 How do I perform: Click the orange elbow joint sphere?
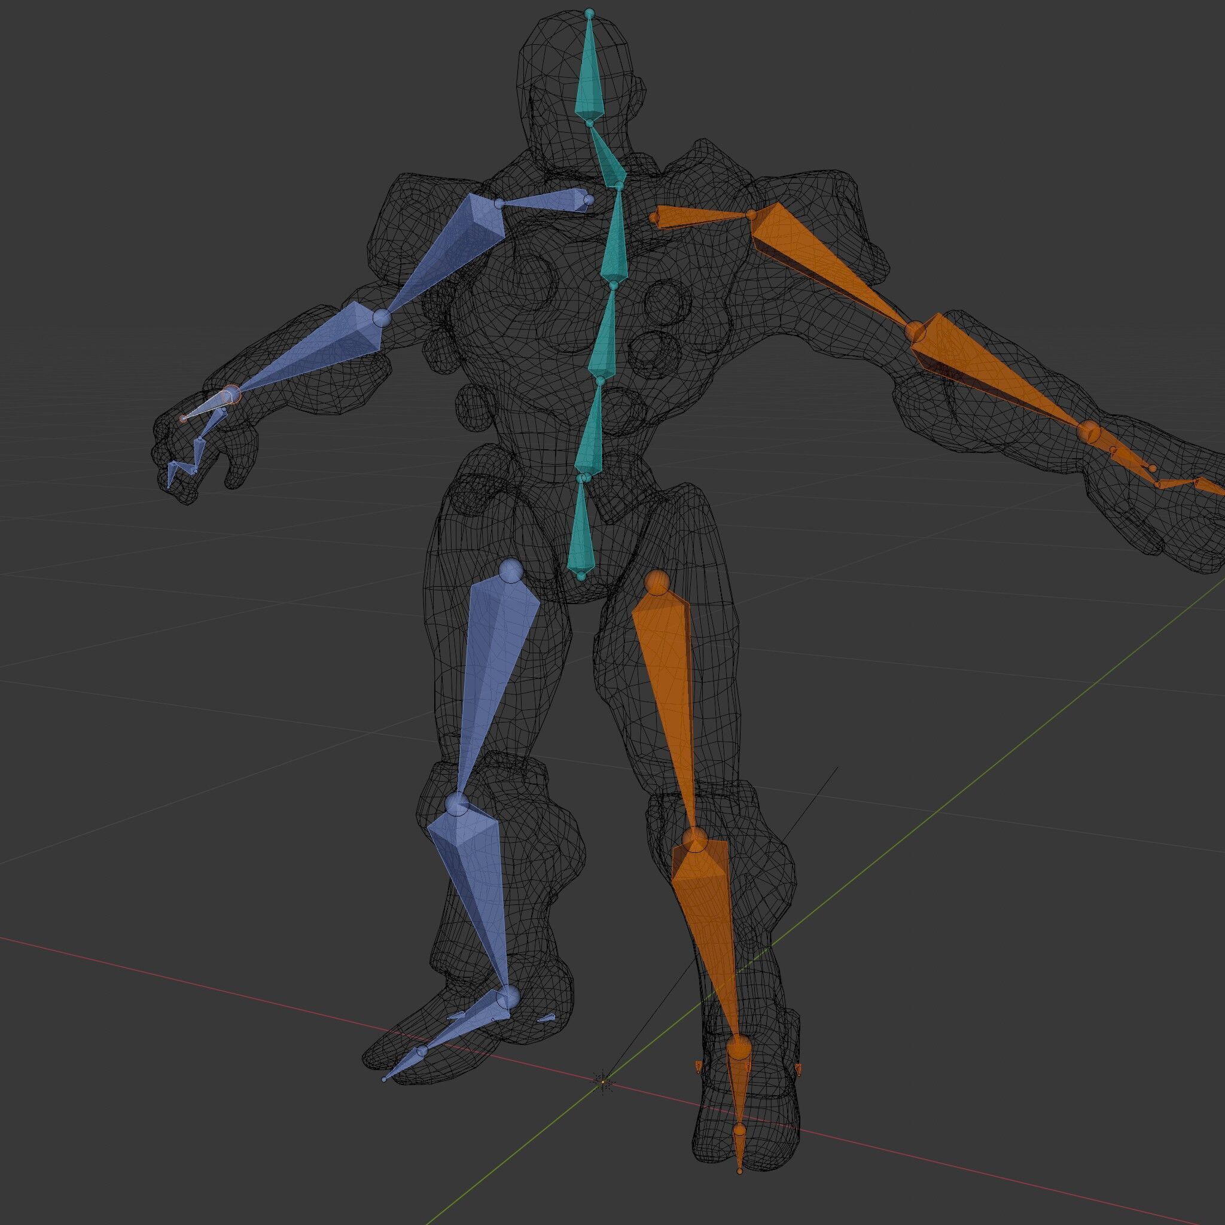point(915,331)
